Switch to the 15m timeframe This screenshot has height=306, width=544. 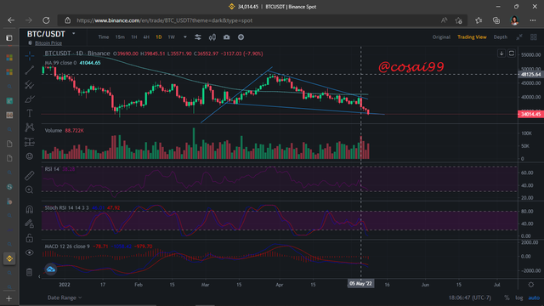click(120, 37)
